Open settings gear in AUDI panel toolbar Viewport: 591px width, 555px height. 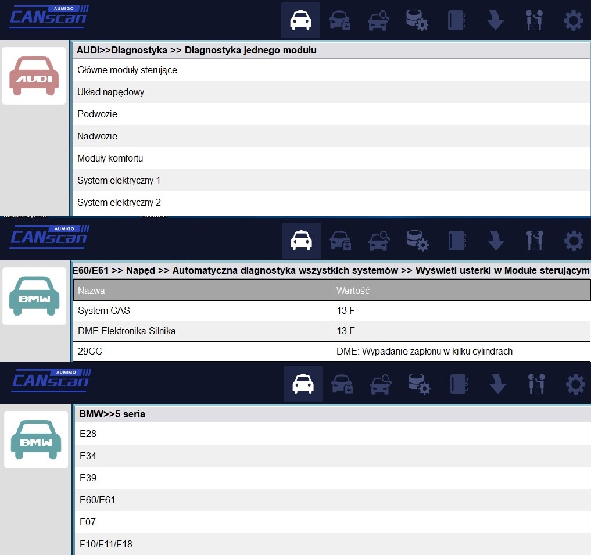tap(573, 20)
